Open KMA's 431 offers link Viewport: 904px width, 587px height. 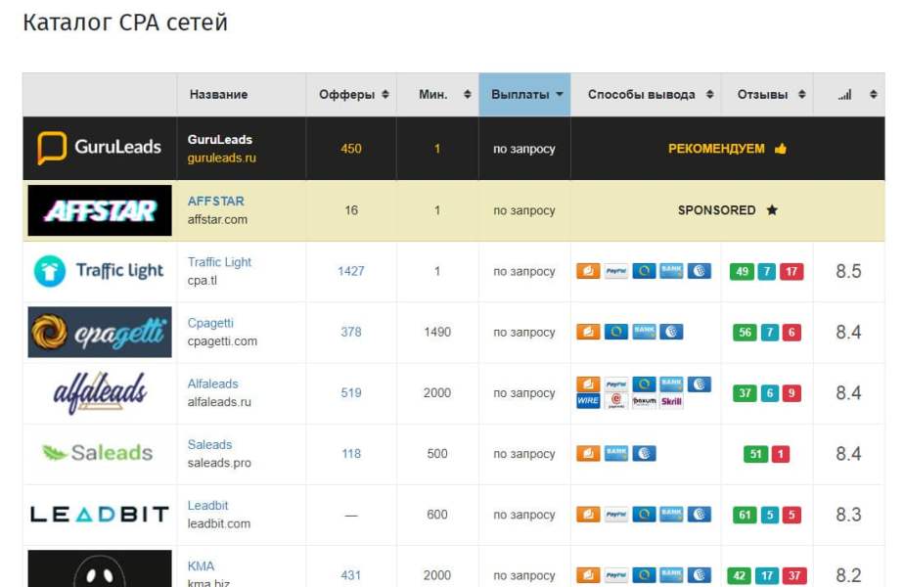tap(351, 575)
